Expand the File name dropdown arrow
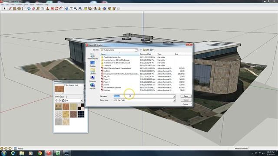 (x=174, y=96)
